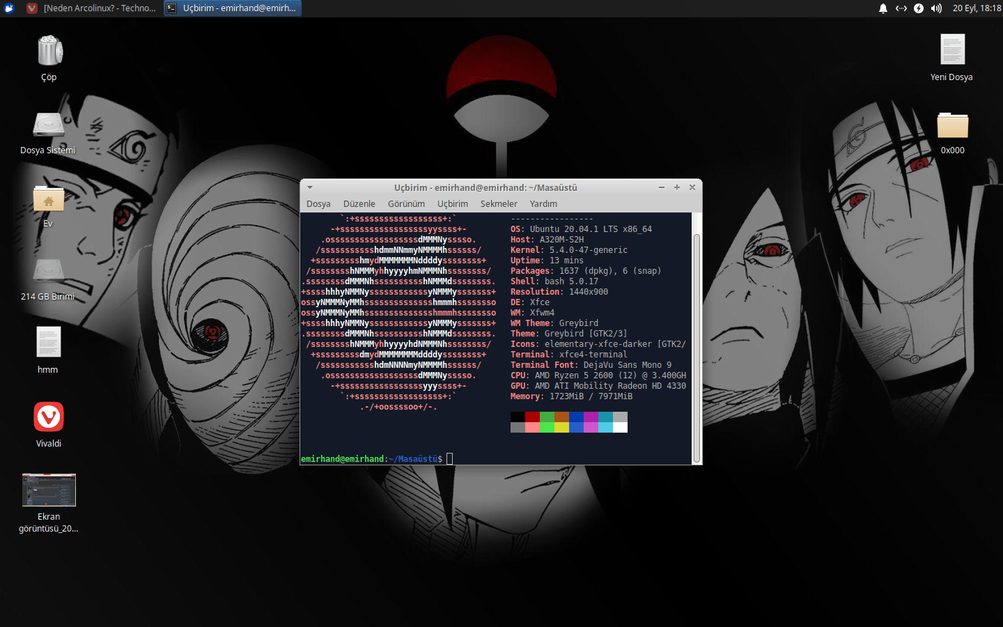The height and width of the screenshot is (627, 1003).
Task: Open the Düzenle menu in the terminal
Action: (359, 204)
